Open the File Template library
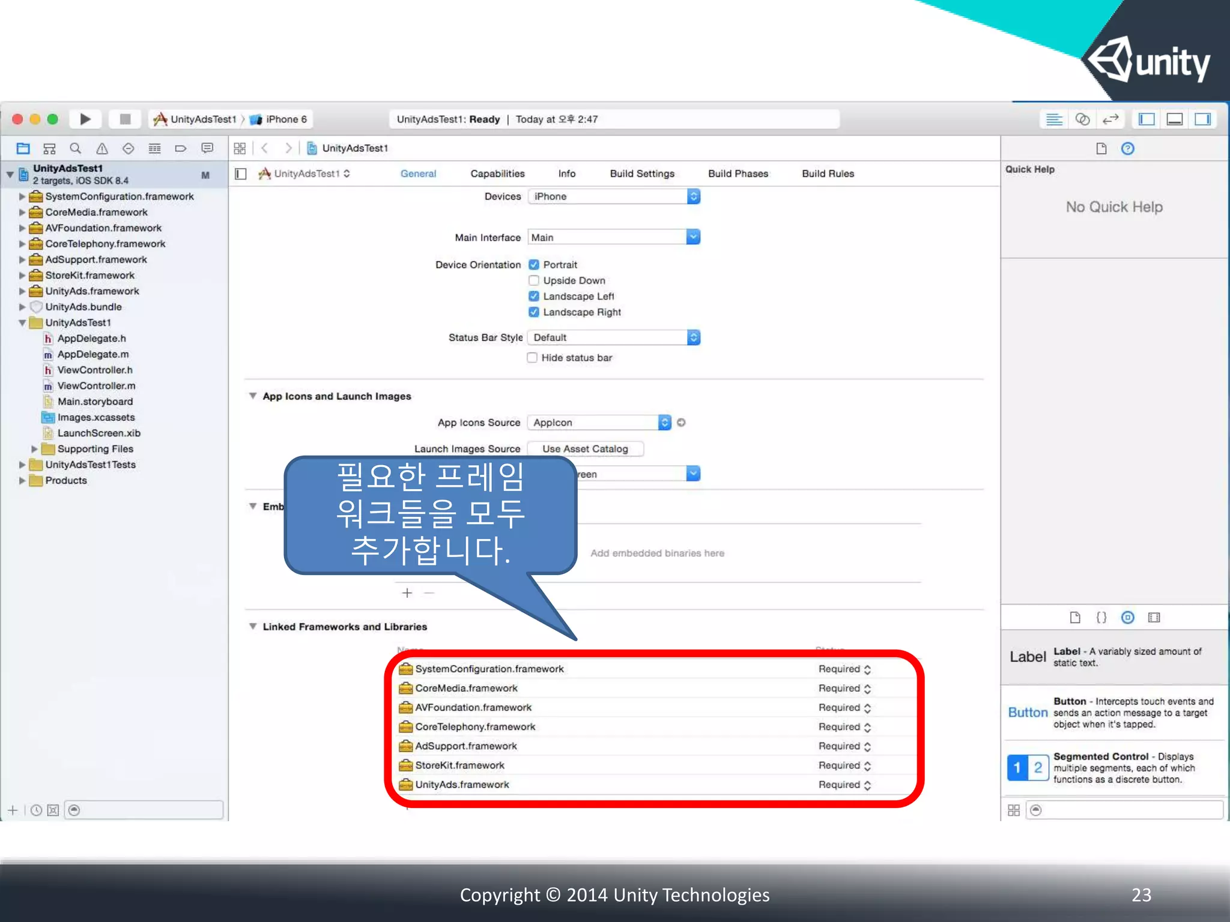The image size is (1230, 922). pos(1075,618)
